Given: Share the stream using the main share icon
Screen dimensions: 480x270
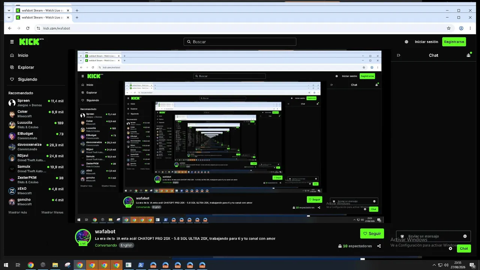Looking at the screenshot, I should [x=379, y=246].
